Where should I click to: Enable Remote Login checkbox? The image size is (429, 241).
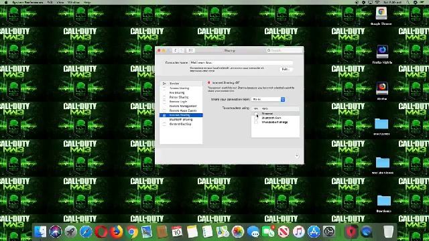[164, 102]
